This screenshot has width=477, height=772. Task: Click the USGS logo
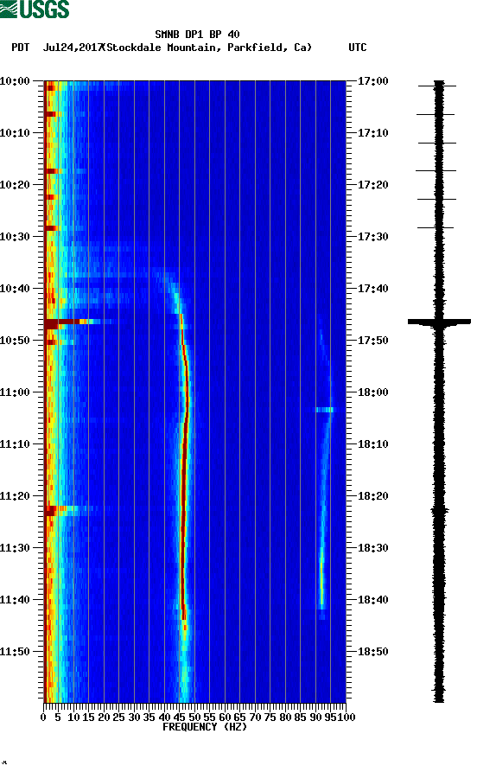(35, 9)
